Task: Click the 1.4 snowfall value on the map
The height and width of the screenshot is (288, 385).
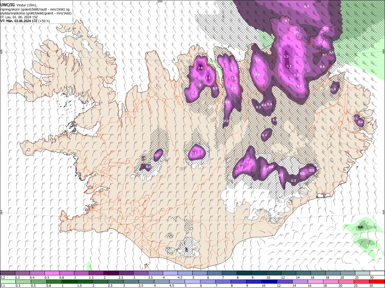Action: point(234,78)
